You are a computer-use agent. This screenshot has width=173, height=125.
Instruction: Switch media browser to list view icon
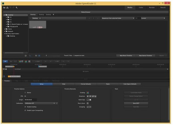click(36, 56)
